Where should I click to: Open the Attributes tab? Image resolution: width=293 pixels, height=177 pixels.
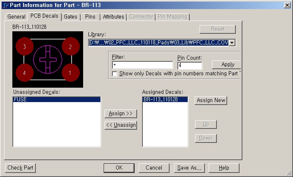coord(114,17)
